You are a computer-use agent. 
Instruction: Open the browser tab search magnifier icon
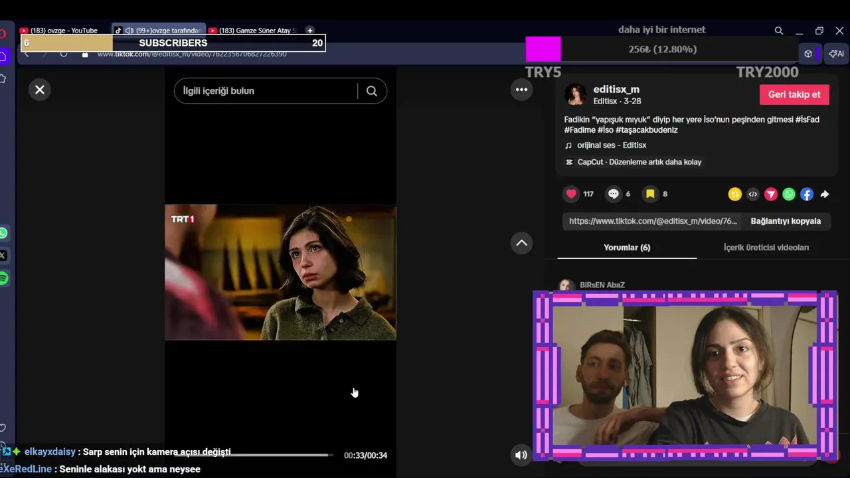point(779,31)
